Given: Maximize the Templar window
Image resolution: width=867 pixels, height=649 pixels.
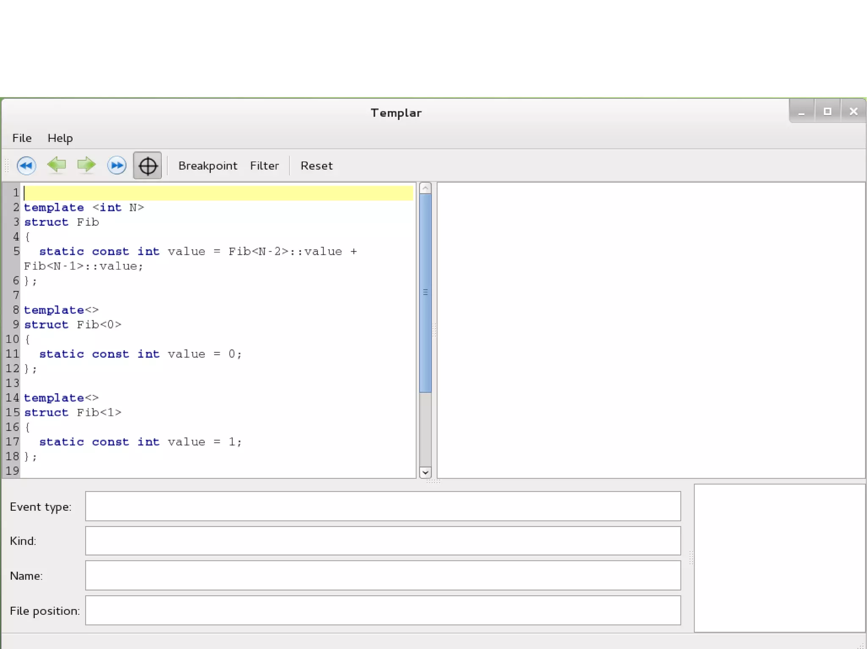Looking at the screenshot, I should (x=827, y=112).
